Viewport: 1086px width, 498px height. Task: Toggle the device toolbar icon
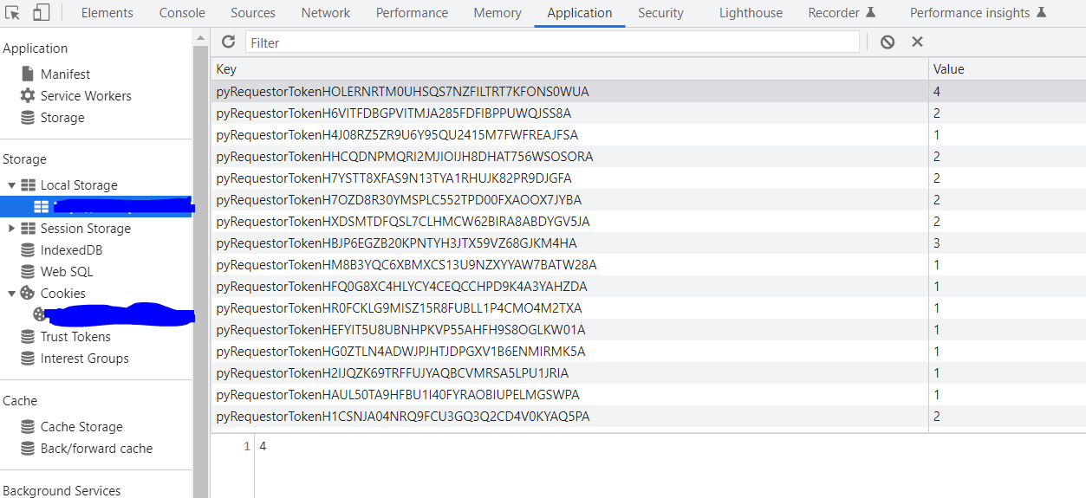tap(41, 13)
